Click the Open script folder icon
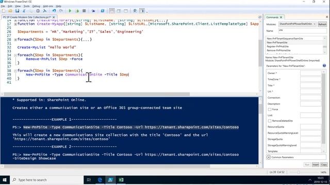330x185 pixels. (10, 11)
